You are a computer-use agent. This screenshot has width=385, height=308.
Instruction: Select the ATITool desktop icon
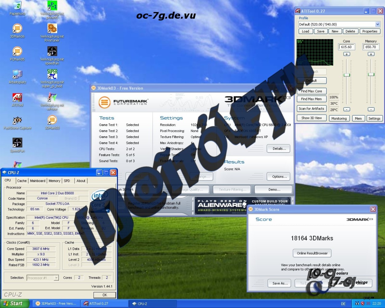[x=17, y=97]
